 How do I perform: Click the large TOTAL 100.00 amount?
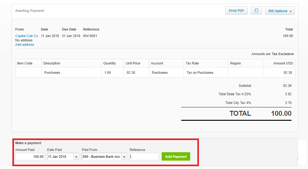coord(281,113)
